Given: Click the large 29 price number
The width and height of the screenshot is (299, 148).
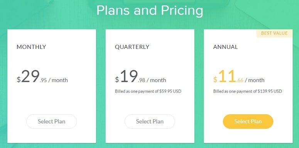Looking at the screenshot, I should (30, 76).
